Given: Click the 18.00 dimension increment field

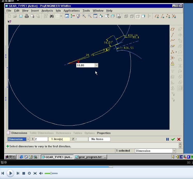Looking at the screenshot, I should point(86,65).
